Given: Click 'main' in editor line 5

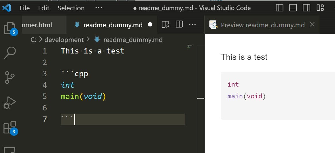Looking at the screenshot, I should pos(70,97).
